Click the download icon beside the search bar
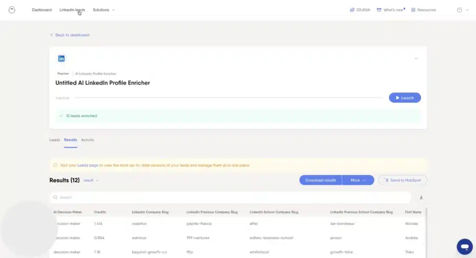Image resolution: width=476 pixels, height=258 pixels. [421, 198]
